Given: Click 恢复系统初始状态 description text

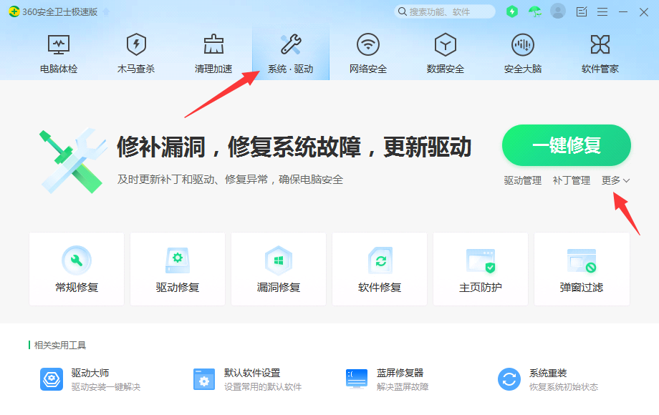Looking at the screenshot, I should [x=564, y=387].
